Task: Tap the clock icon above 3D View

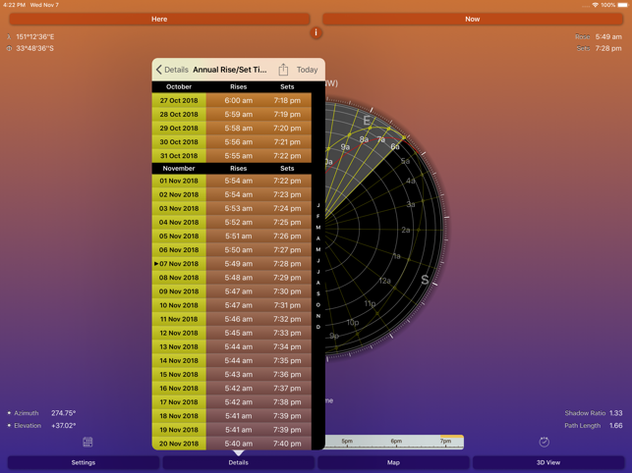Action: coord(544,443)
